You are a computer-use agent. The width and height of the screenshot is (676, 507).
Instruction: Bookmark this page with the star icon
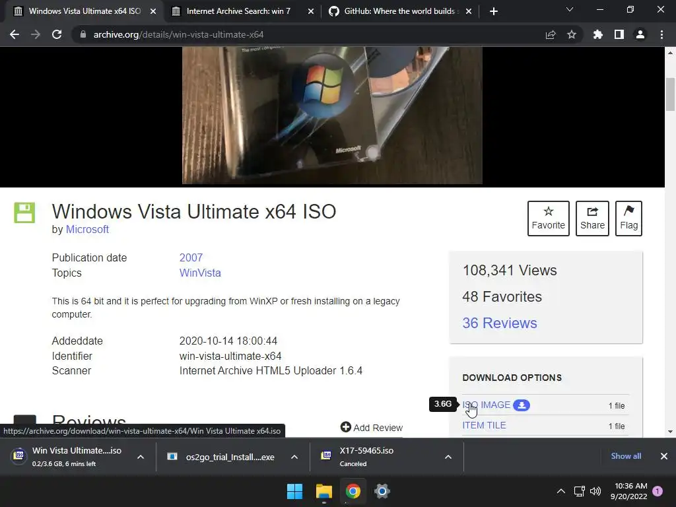[572, 34]
